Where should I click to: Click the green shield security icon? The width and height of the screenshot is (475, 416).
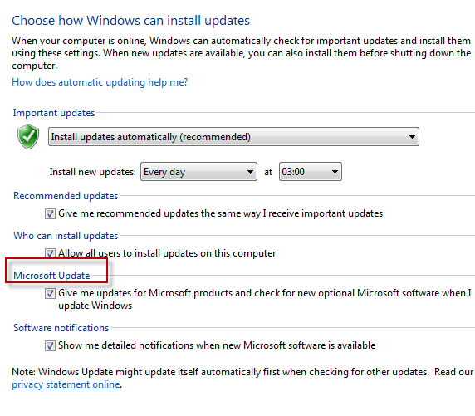28,136
